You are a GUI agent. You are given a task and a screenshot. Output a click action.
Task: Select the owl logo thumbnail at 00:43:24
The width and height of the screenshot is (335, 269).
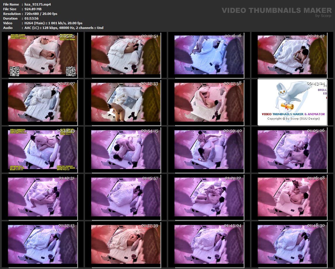(292, 102)
